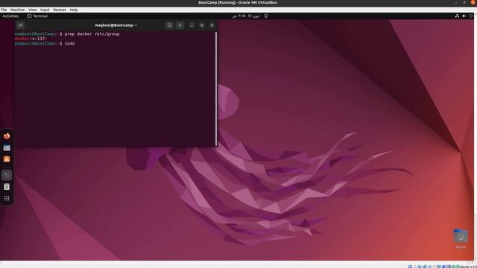Click the volume icon in the system tray
Screen dimensions: 477x268
click(464, 16)
